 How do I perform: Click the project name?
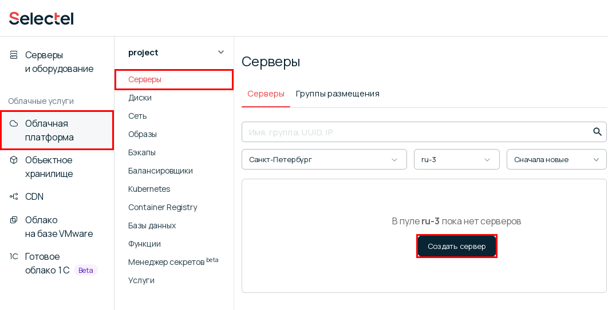(x=143, y=53)
